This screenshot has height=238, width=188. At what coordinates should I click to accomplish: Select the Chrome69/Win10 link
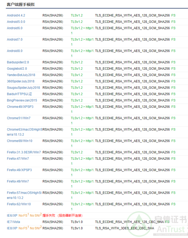(x=19, y=141)
